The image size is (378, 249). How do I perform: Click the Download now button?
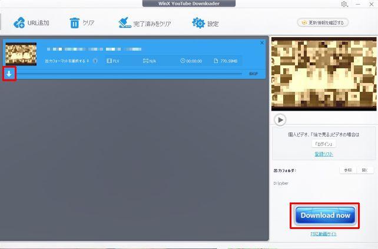325,215
